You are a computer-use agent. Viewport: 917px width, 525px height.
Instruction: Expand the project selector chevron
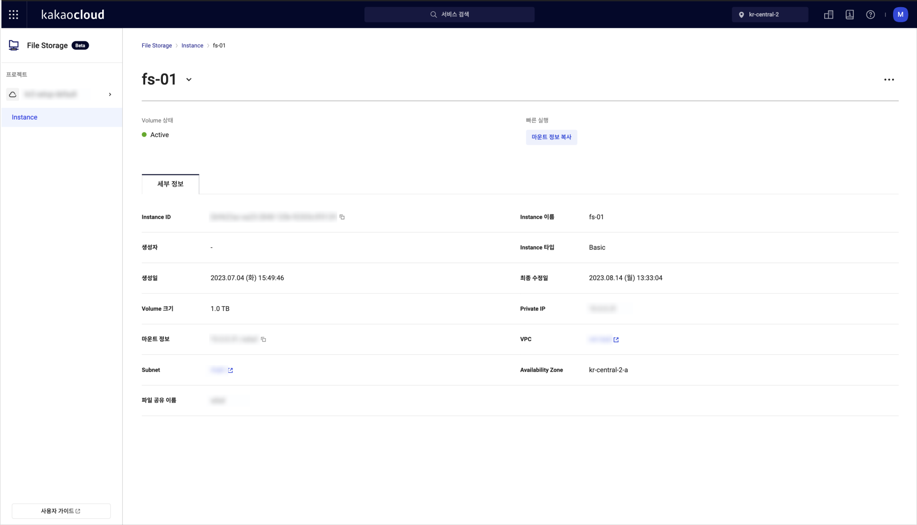(110, 95)
